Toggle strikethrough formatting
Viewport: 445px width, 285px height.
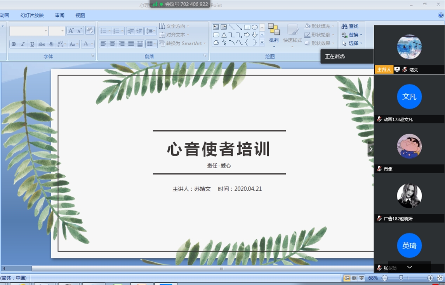[42, 44]
